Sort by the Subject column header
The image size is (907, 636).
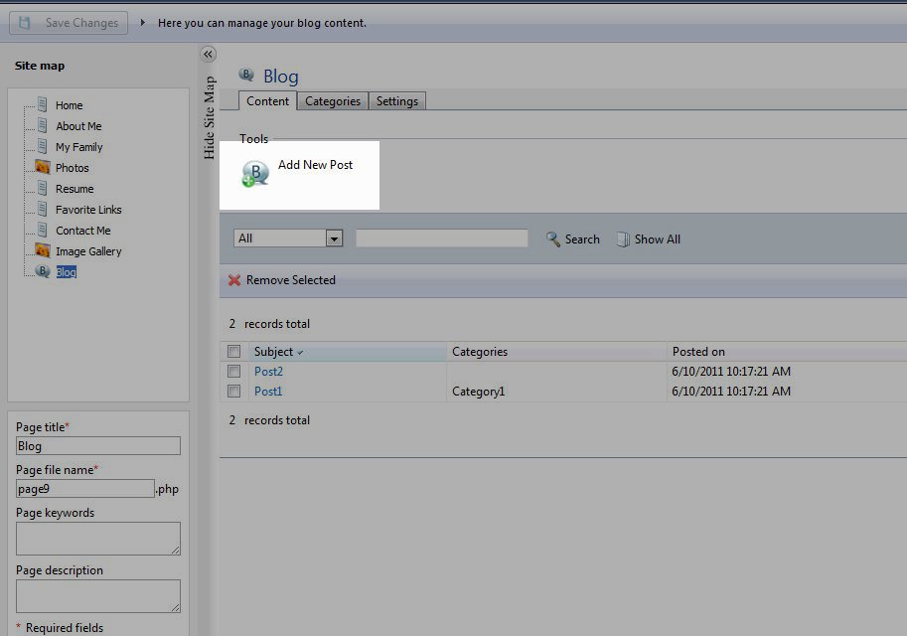[x=273, y=352]
